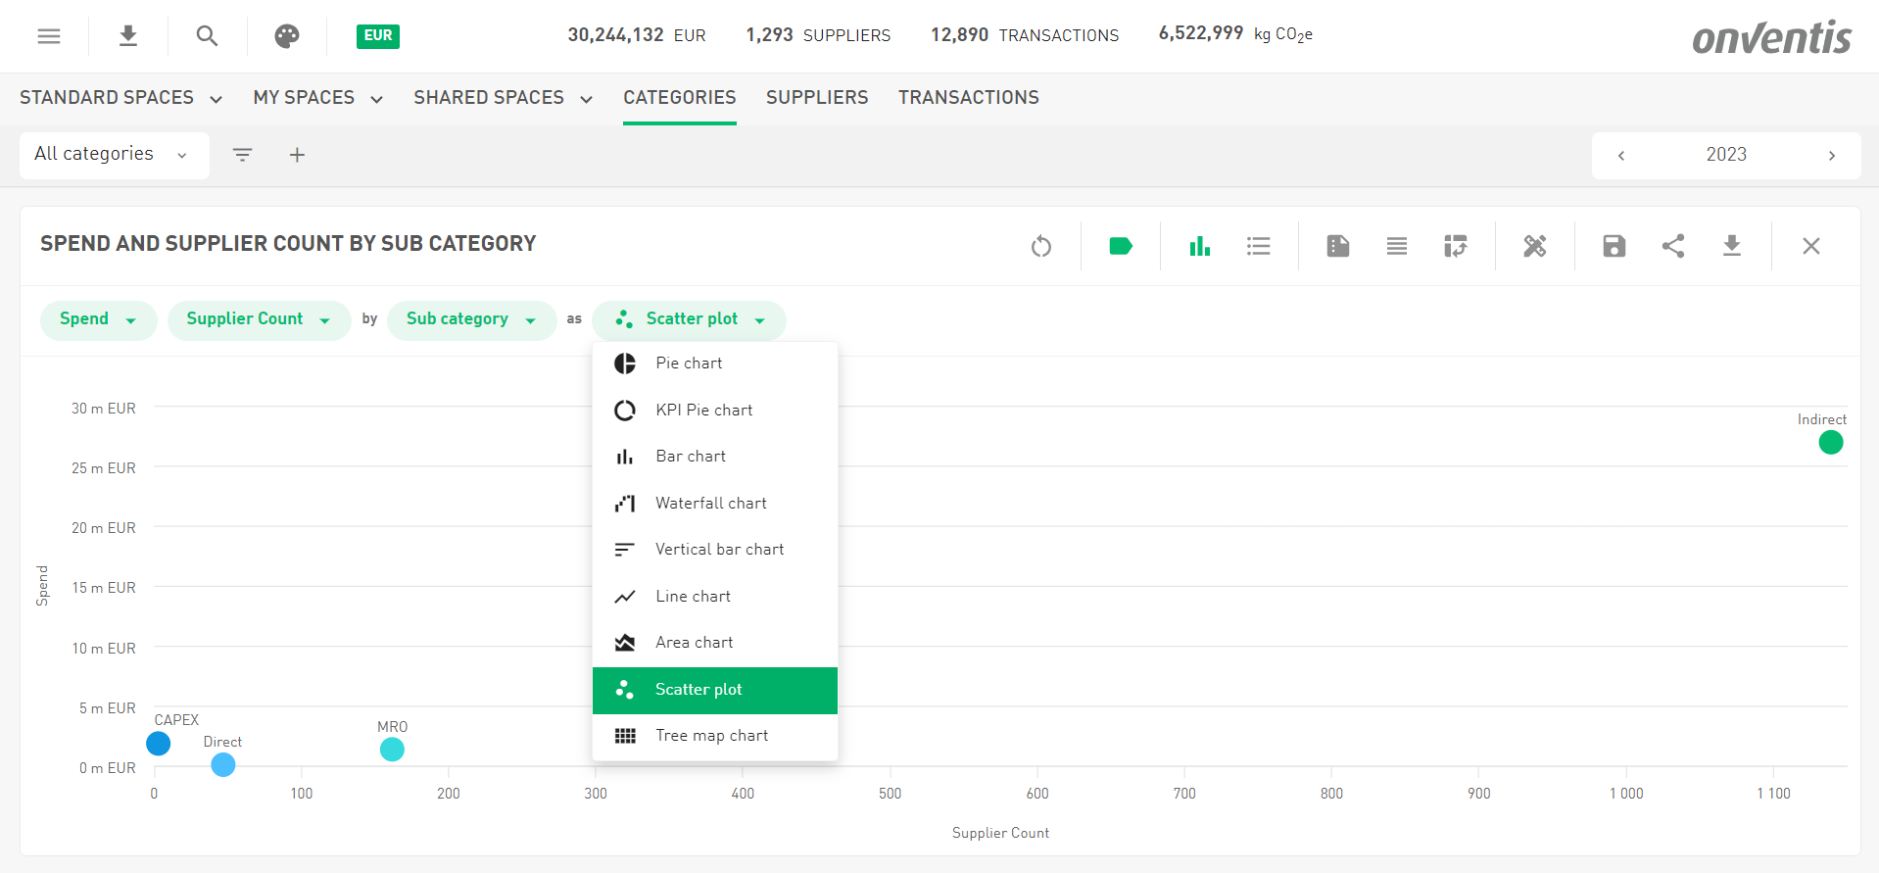Open the Spend measure dropdown
This screenshot has width=1879, height=873.
click(98, 319)
